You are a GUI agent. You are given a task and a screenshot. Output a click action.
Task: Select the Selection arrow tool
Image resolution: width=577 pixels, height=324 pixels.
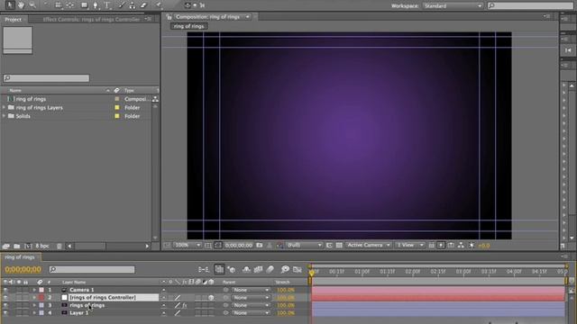pyautogui.click(x=10, y=4)
